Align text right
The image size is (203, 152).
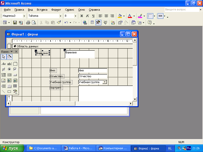click(x=112, y=16)
